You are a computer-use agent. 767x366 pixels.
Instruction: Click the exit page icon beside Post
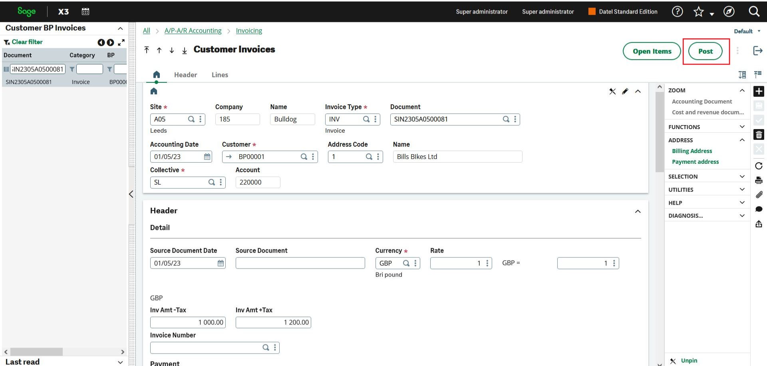pos(758,51)
